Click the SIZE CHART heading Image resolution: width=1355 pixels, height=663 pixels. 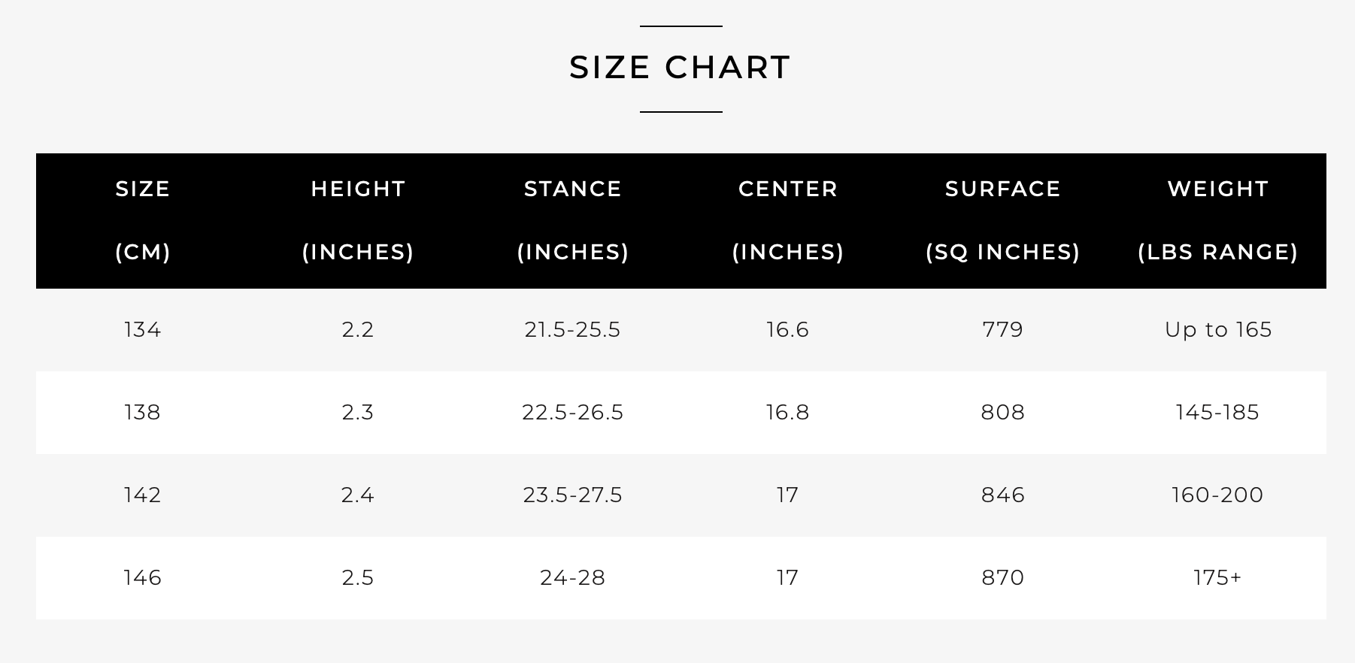[x=680, y=68]
